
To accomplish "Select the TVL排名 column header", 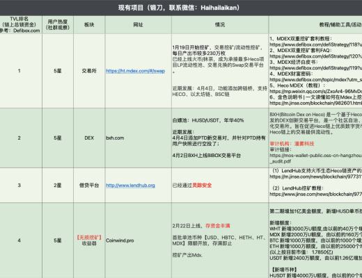I will pos(21,25).
